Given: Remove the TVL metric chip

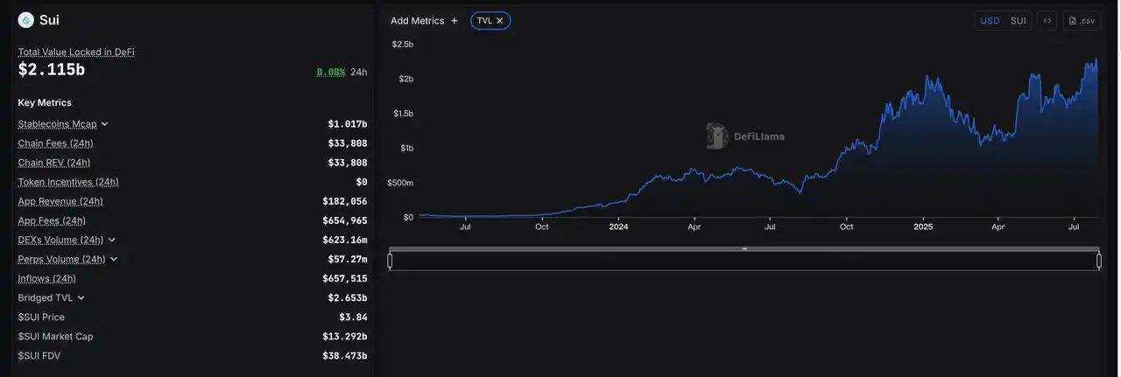Looking at the screenshot, I should (x=500, y=21).
